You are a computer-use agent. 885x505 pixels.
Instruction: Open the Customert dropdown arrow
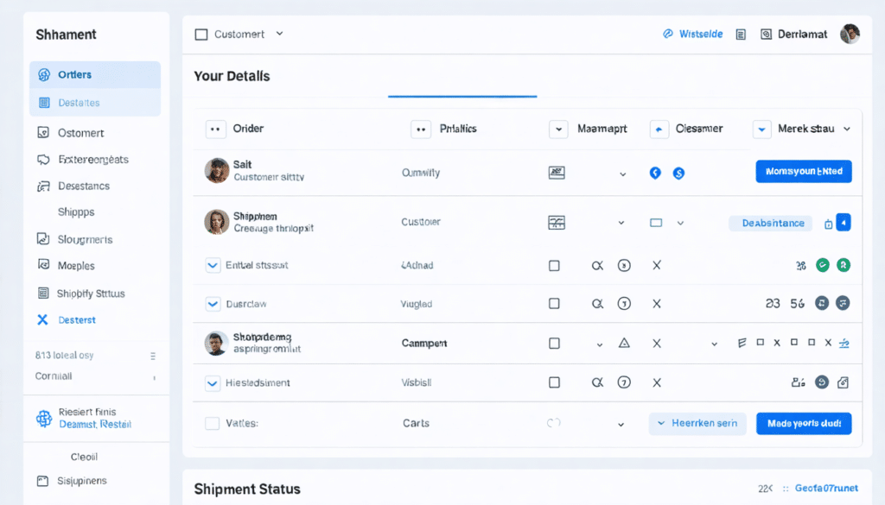pyautogui.click(x=279, y=34)
